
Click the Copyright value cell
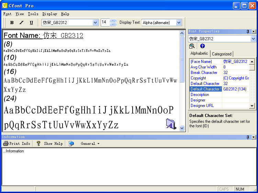235,78
